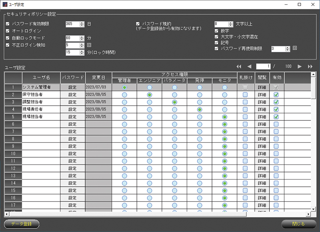320x232 pixels.
Task: Select row header number 3
Action: click(x=13, y=102)
